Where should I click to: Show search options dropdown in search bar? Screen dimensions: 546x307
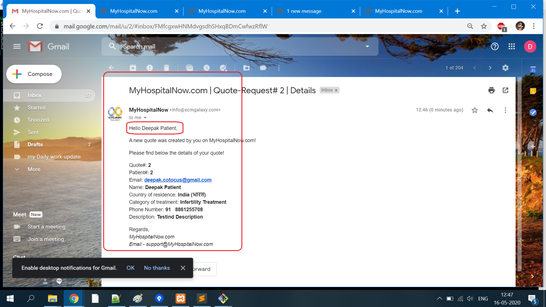point(367,47)
